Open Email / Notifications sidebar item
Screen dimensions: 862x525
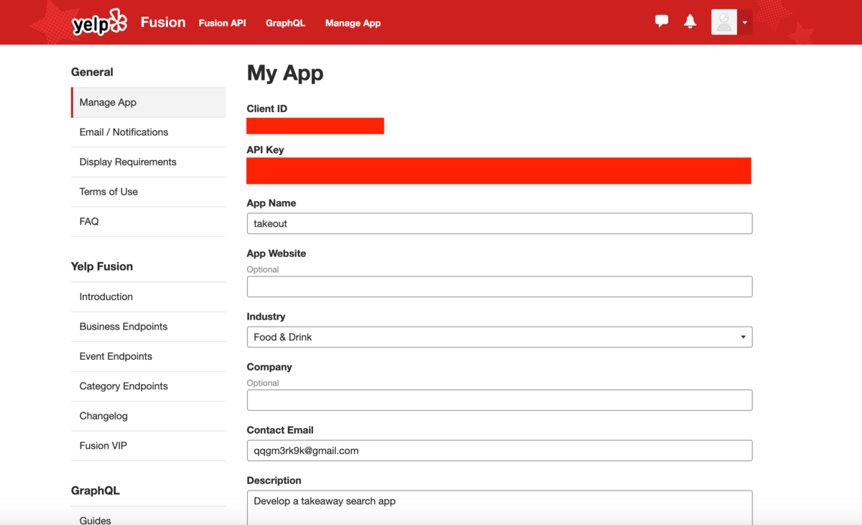pos(148,132)
